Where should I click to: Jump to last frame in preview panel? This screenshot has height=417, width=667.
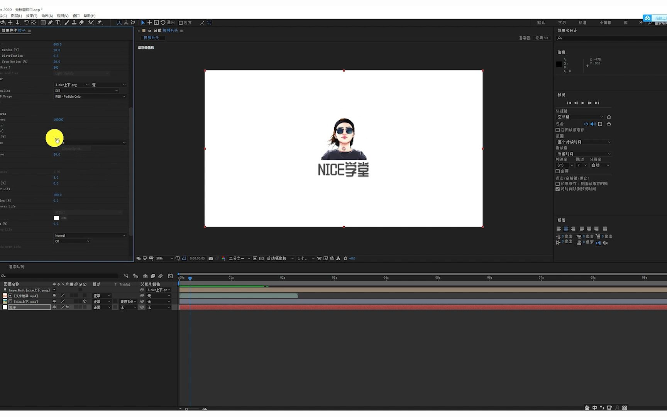(597, 103)
